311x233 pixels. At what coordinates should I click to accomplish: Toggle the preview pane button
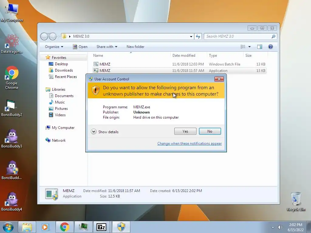coord(260,46)
